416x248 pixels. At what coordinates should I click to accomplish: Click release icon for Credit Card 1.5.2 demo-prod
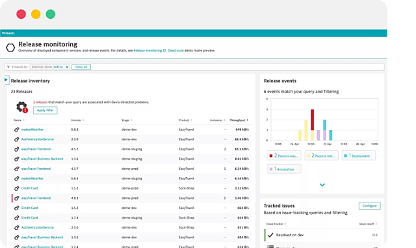pos(16,188)
